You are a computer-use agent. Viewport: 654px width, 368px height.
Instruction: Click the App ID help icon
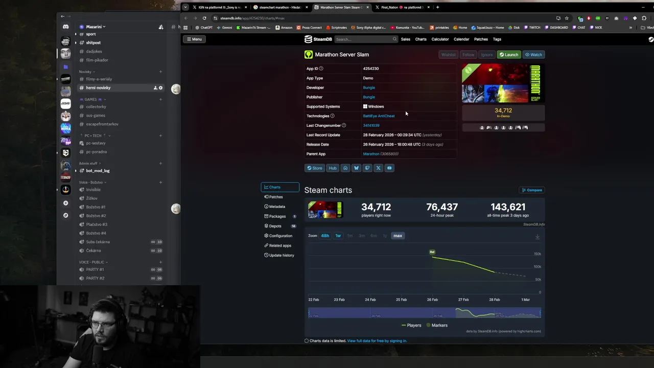pyautogui.click(x=321, y=68)
